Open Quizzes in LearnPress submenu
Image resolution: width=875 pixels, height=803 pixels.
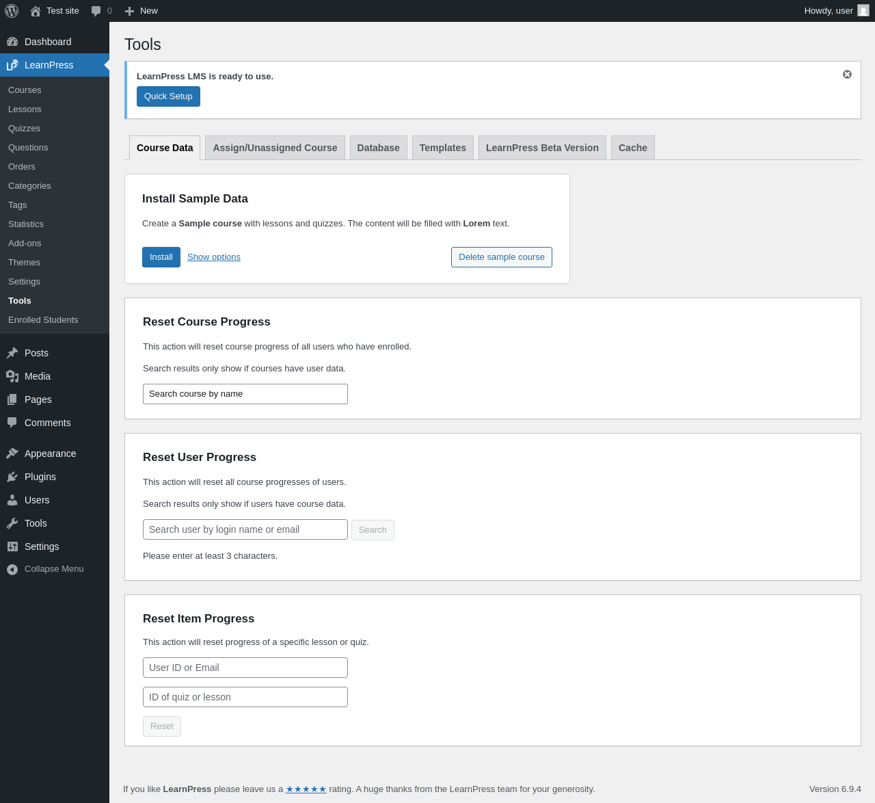tap(55, 129)
